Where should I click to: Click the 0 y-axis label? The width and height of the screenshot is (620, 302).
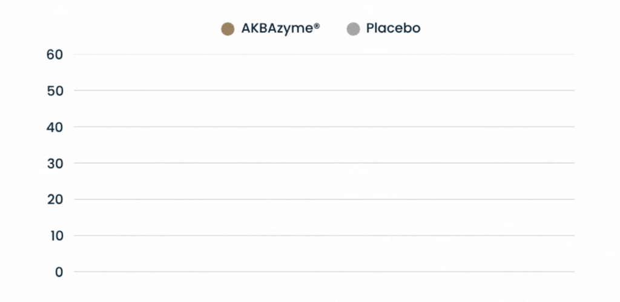(59, 272)
